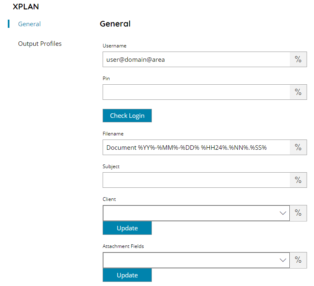
Task: Focus the Filename text field
Action: tap(196, 147)
